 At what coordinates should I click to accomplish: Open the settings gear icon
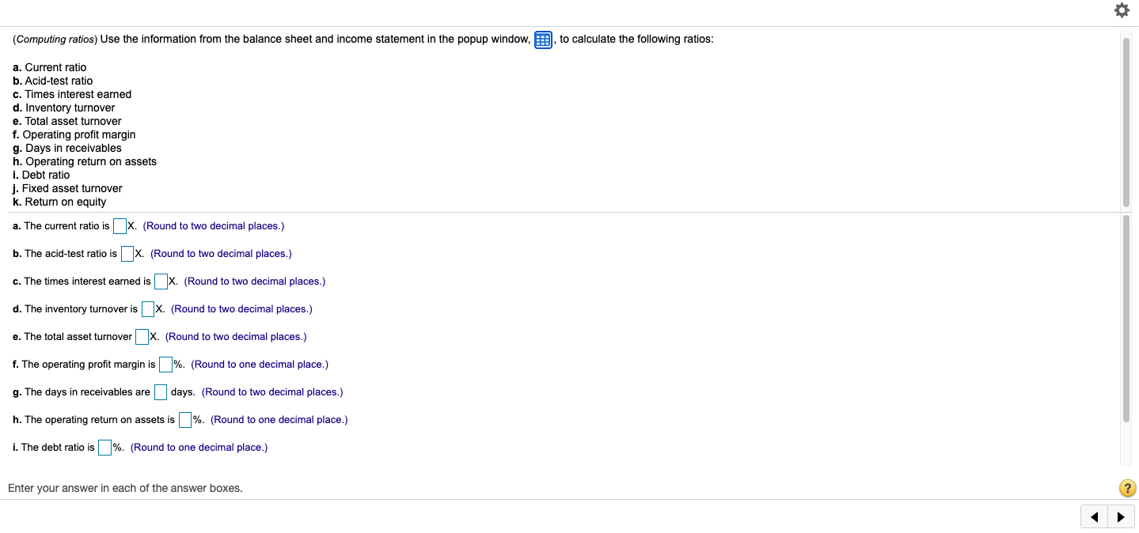click(x=1122, y=10)
